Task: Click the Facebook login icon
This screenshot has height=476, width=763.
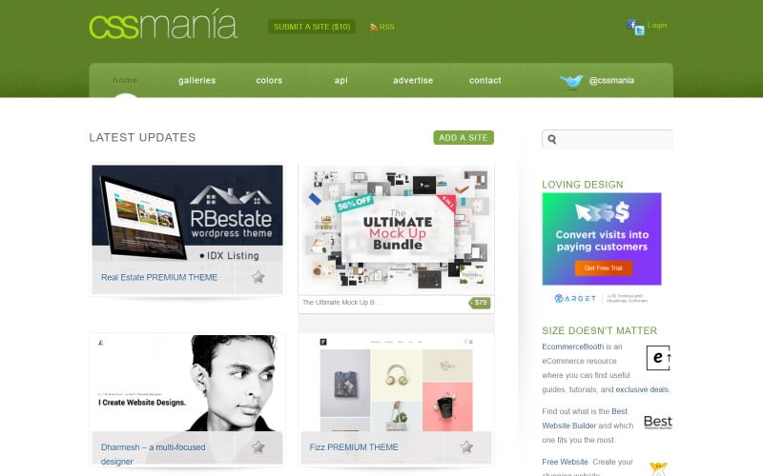Action: point(631,24)
